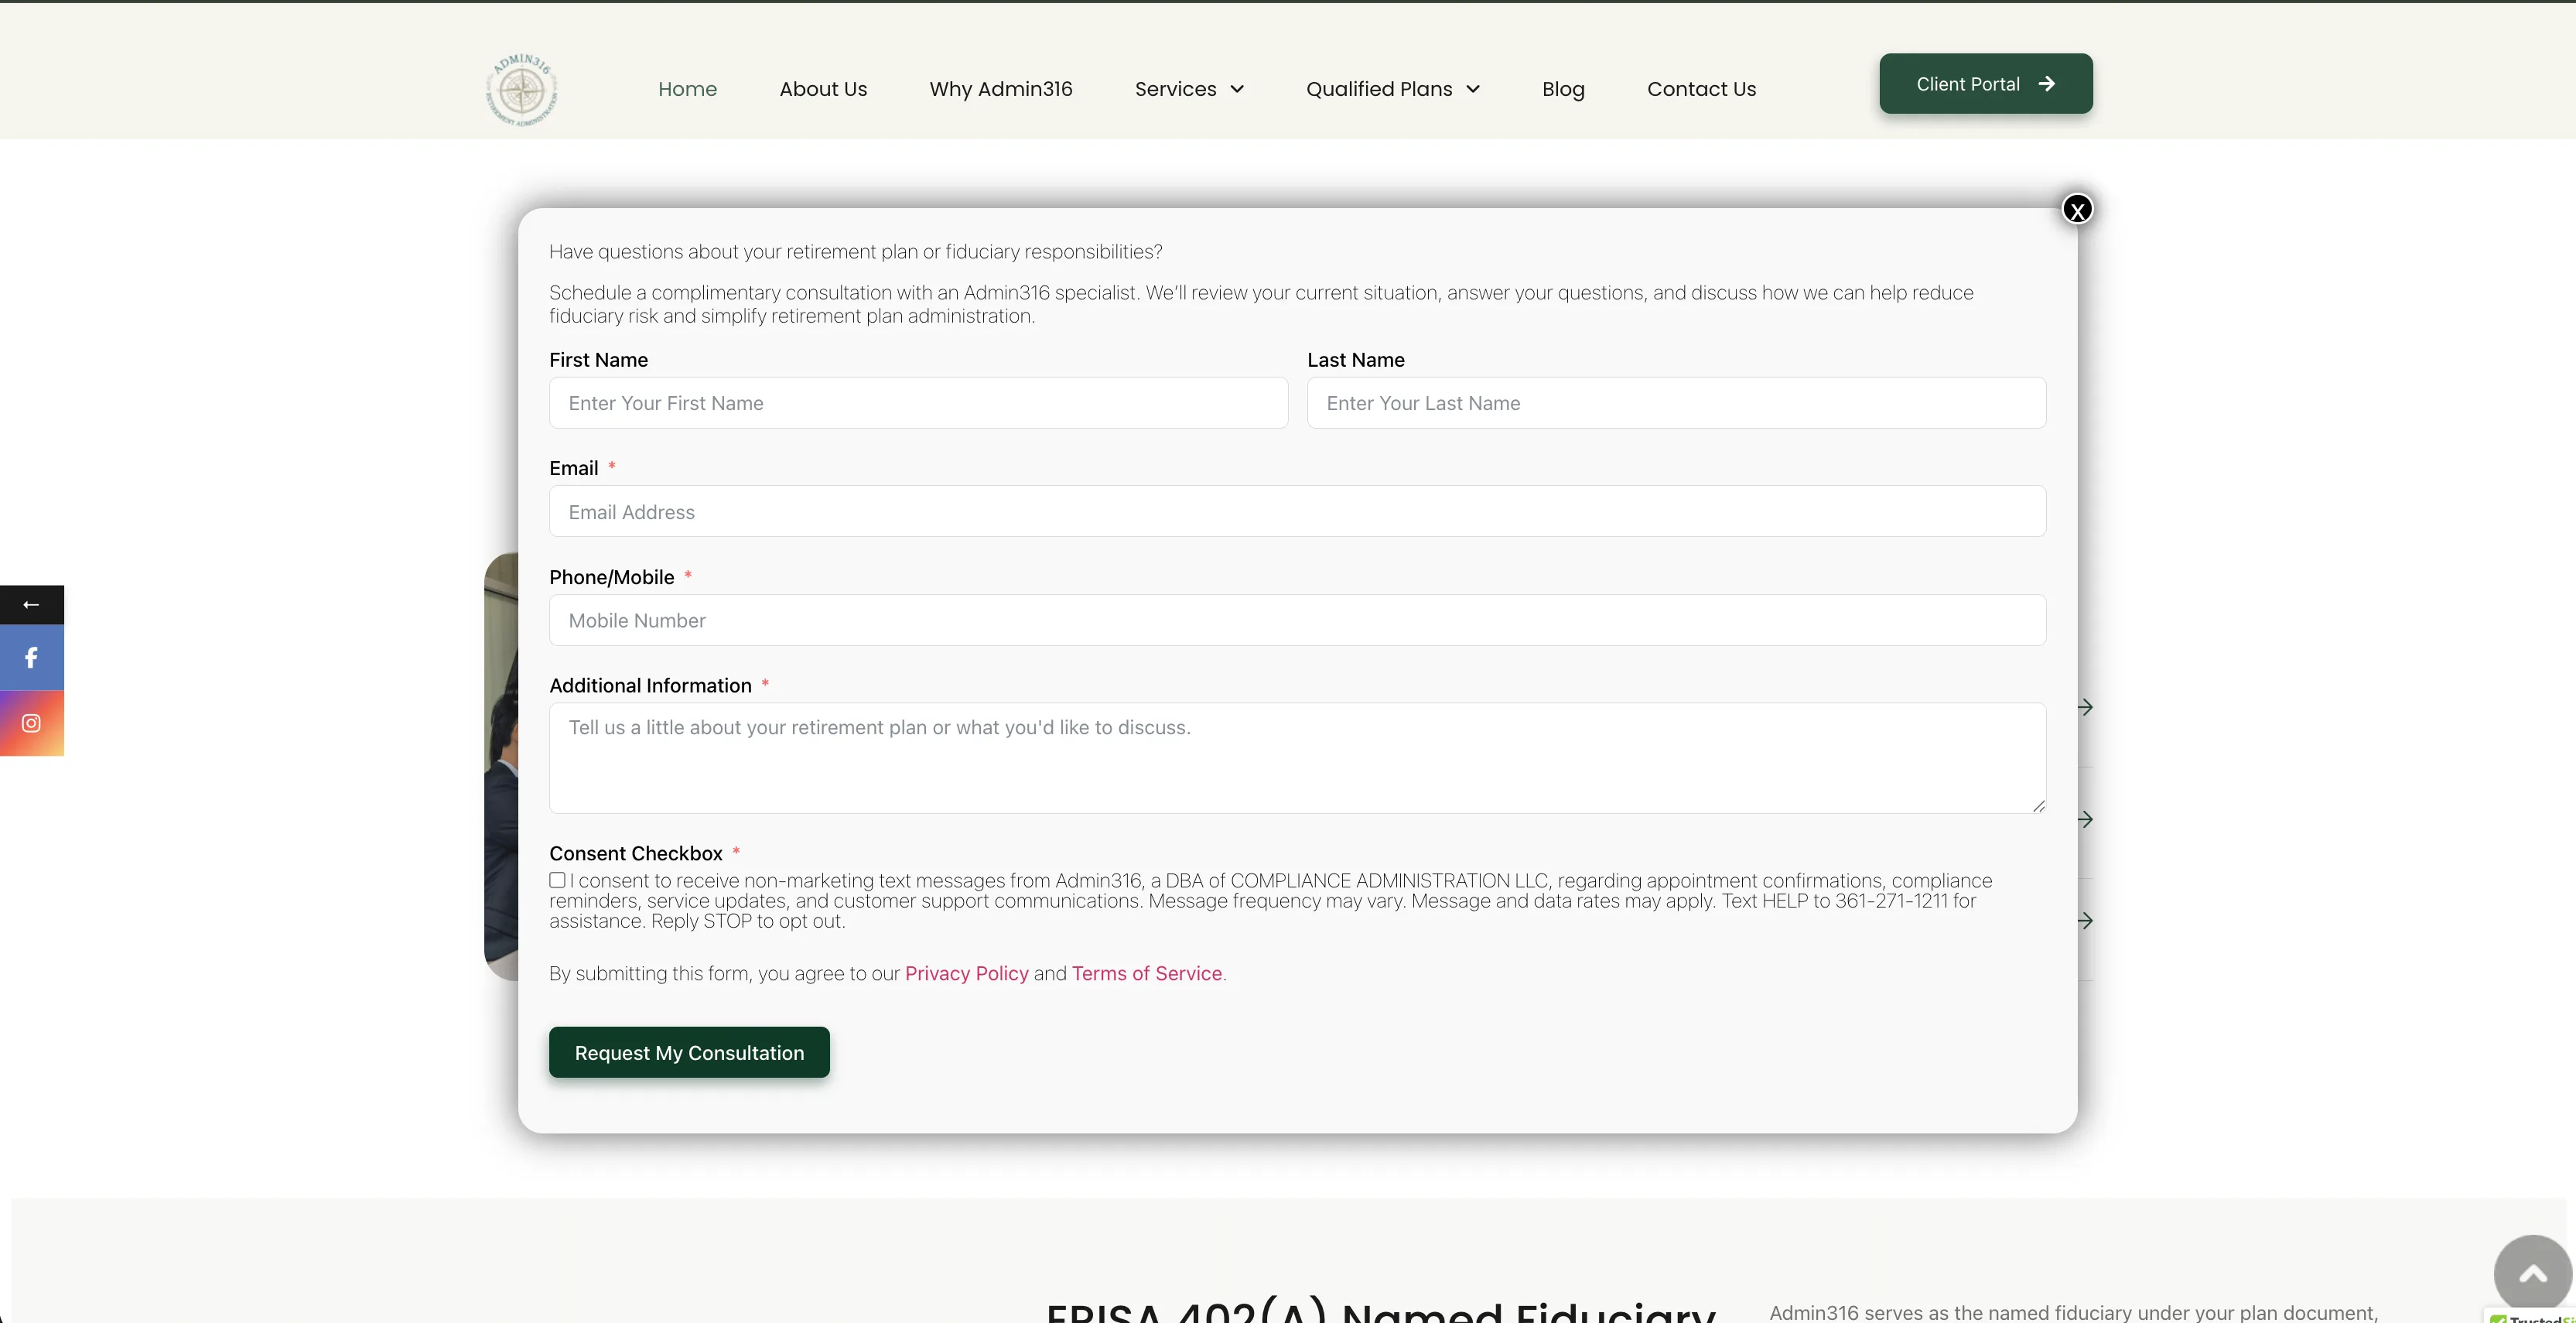Open the Blog page
The image size is (2576, 1323).
1563,89
